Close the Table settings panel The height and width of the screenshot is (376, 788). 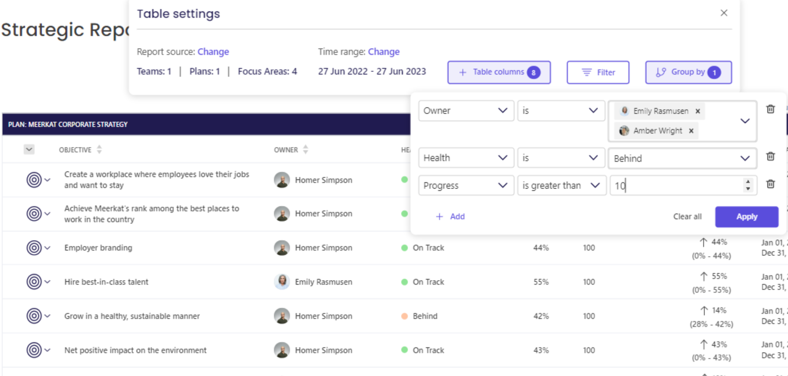click(x=724, y=13)
